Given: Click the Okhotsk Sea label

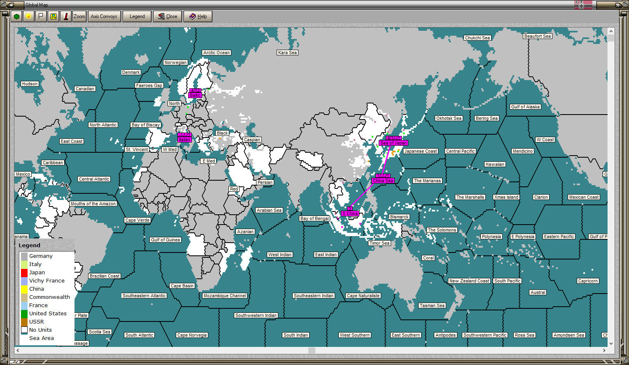Looking at the screenshot, I should pos(449,118).
